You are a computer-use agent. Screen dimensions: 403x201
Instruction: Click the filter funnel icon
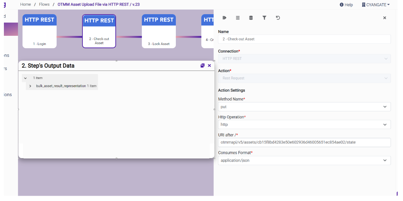pyautogui.click(x=264, y=18)
